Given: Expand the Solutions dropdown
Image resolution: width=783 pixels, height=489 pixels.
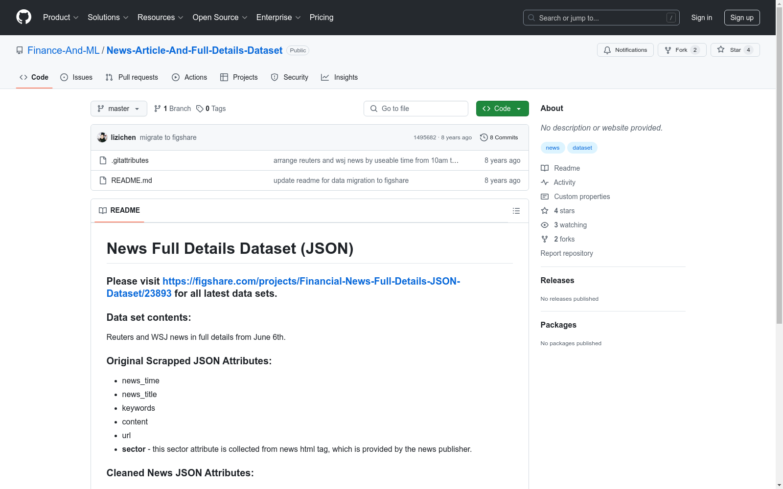Looking at the screenshot, I should pyautogui.click(x=108, y=17).
